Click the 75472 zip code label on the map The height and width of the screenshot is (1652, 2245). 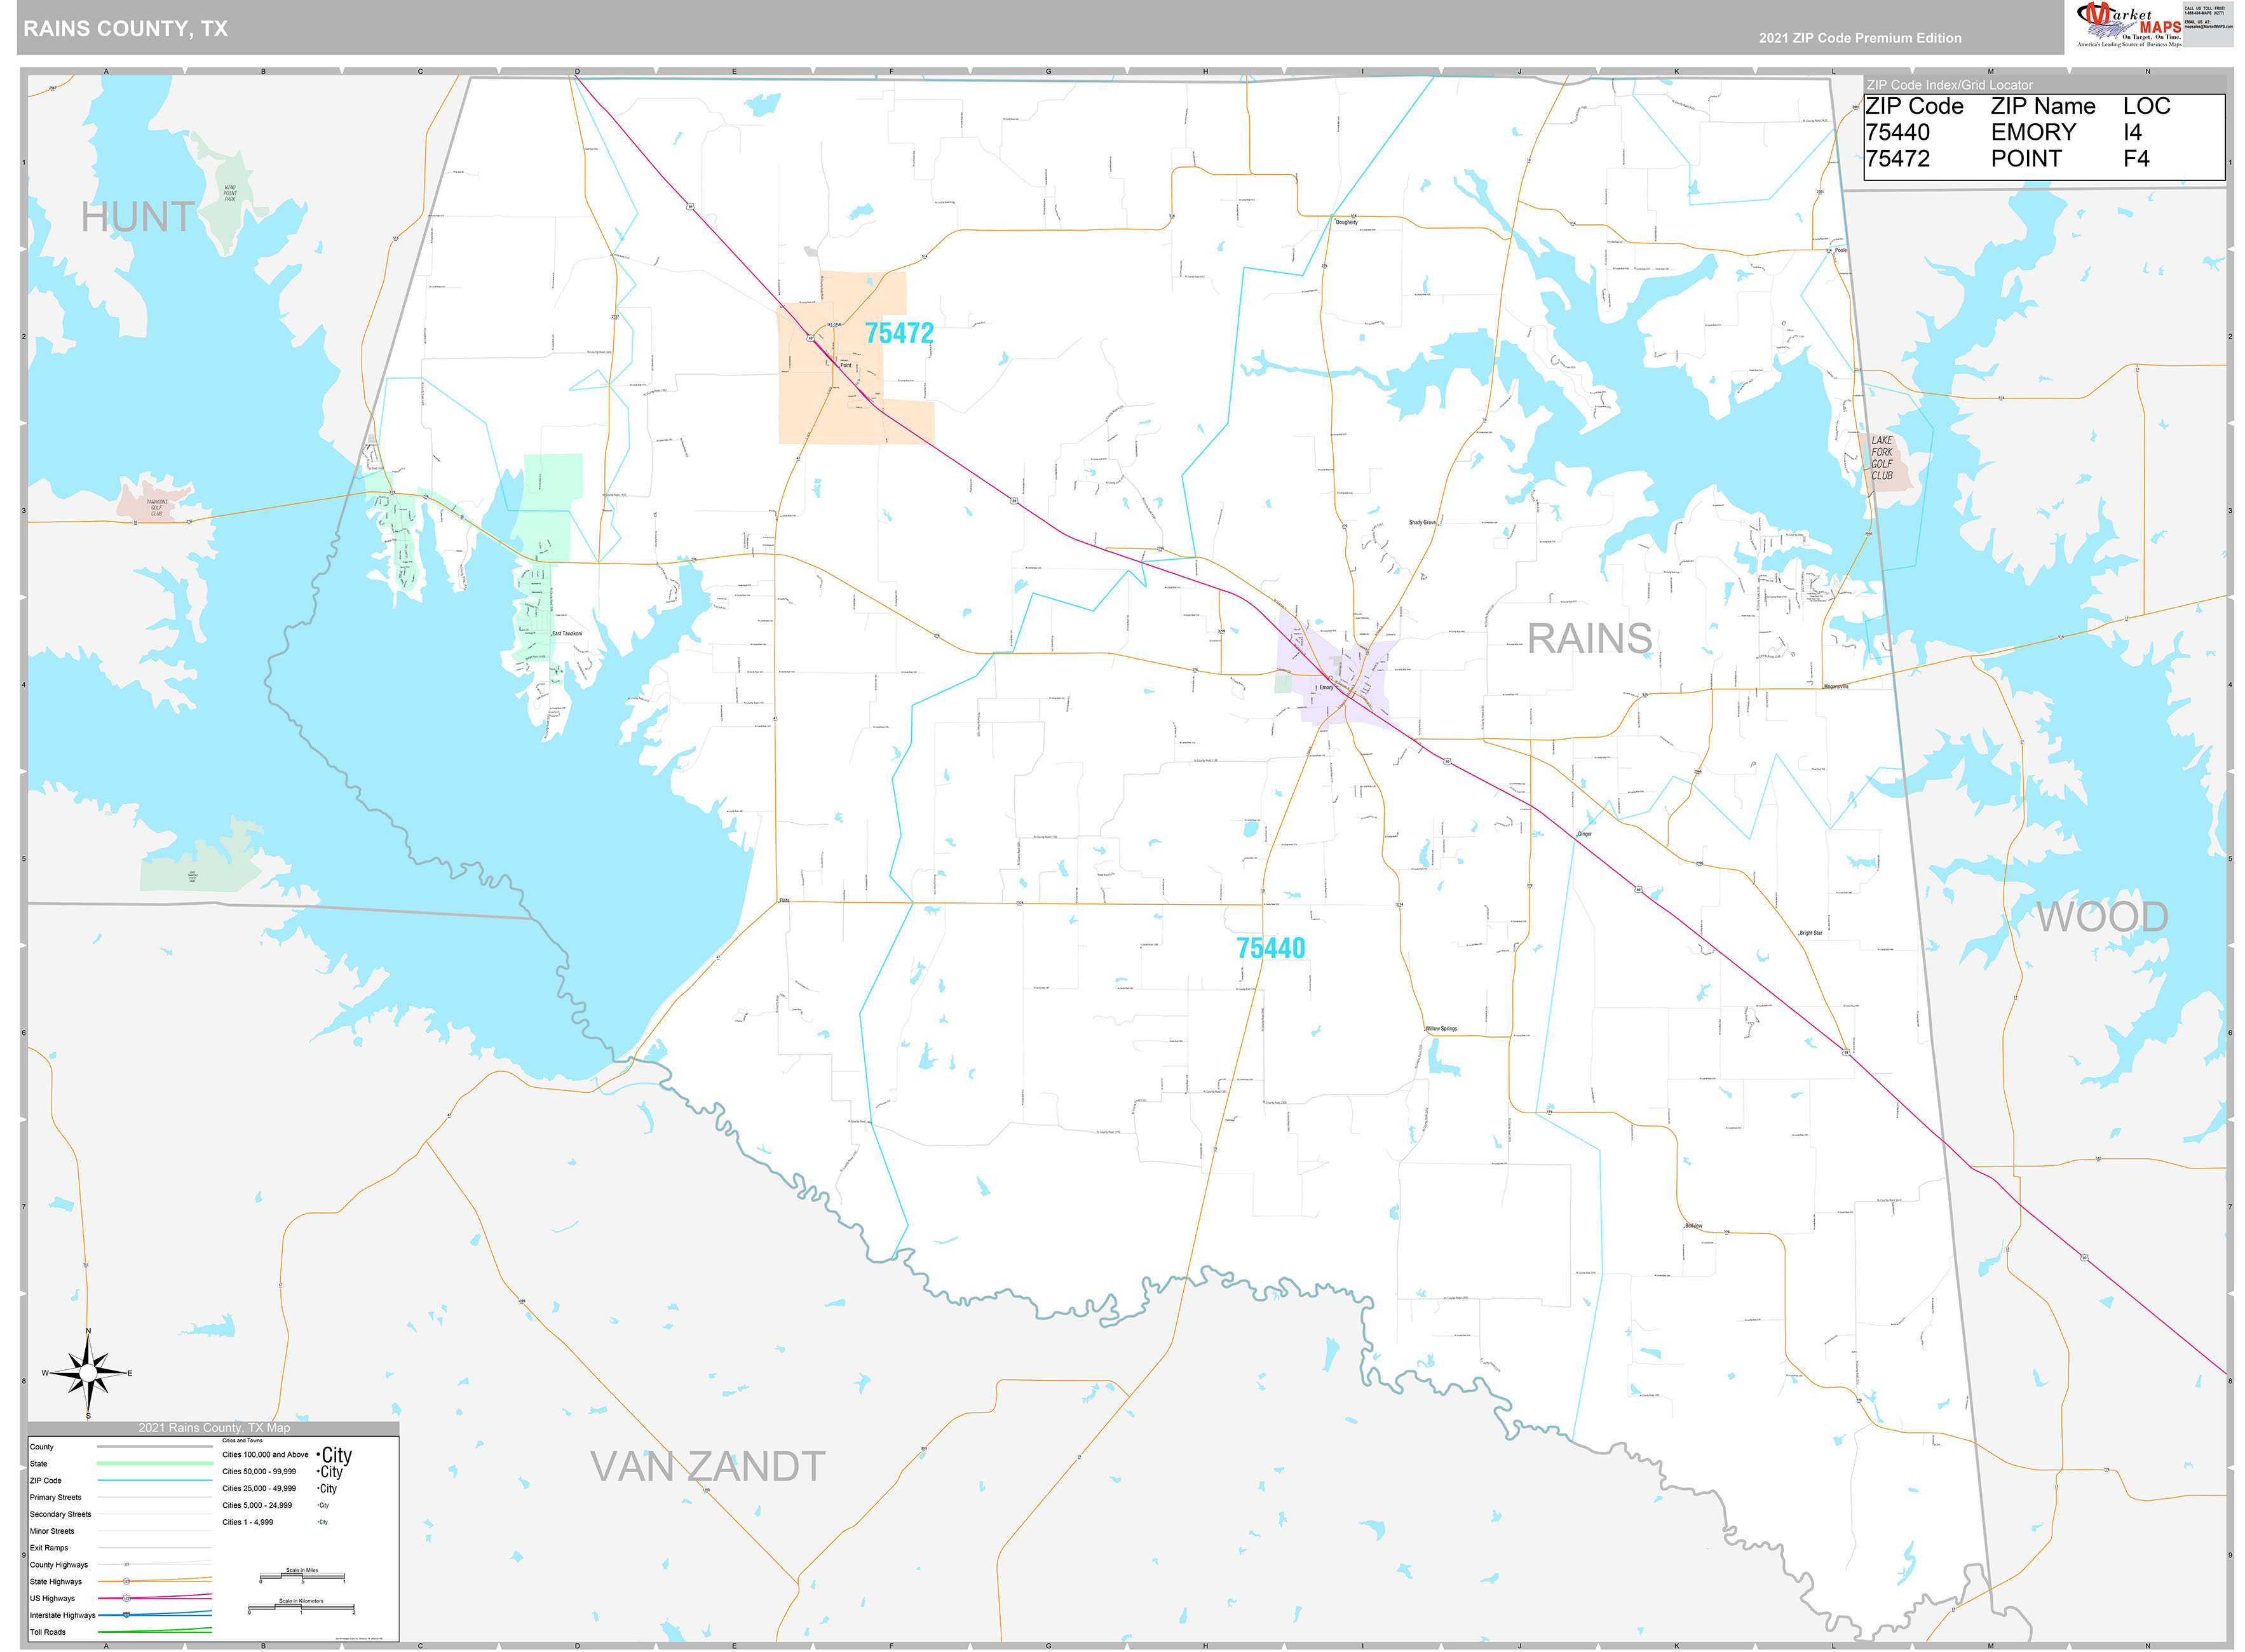click(x=899, y=334)
